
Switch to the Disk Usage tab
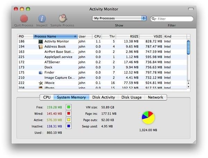[131, 97]
